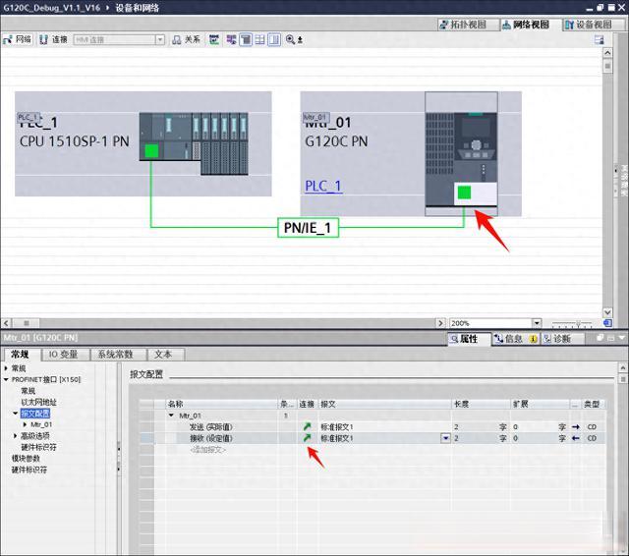Viewport: 629px width, 556px height.
Task: Open 标准报文1 dropdown in 接收 row
Action: coord(445,438)
